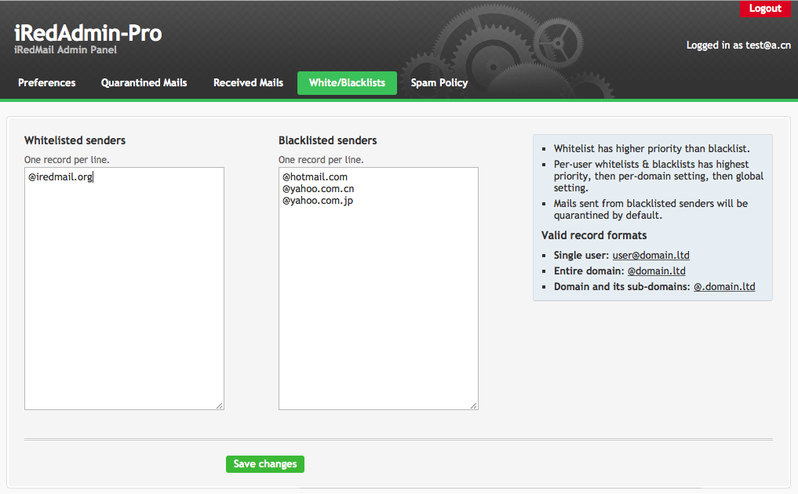Click the Logout button
This screenshot has width=798, height=494.
(765, 9)
